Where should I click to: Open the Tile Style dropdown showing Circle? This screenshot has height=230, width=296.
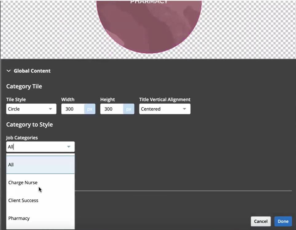(x=31, y=109)
